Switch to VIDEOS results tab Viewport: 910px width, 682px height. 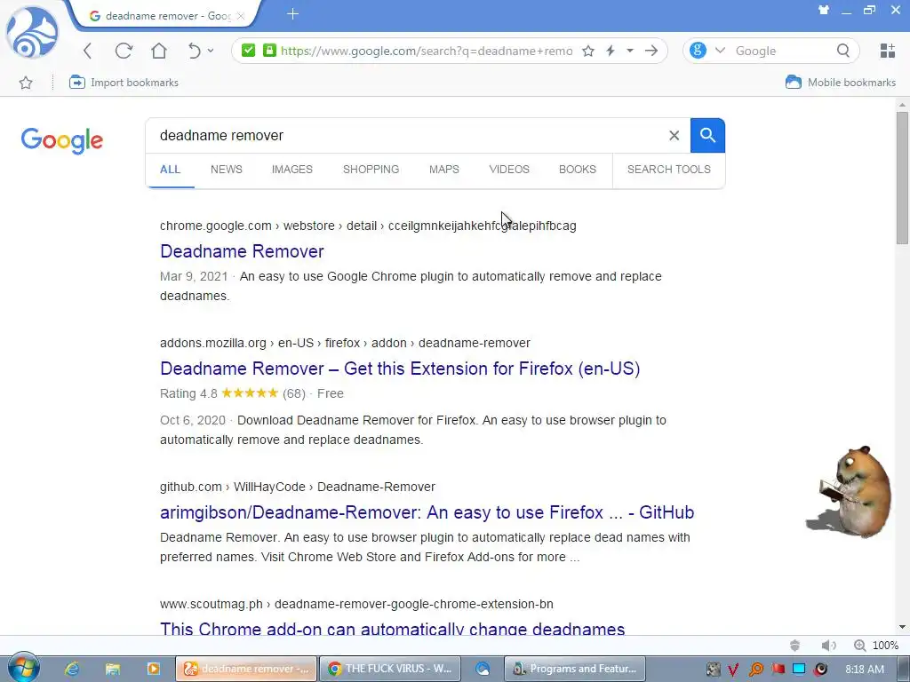coord(509,170)
